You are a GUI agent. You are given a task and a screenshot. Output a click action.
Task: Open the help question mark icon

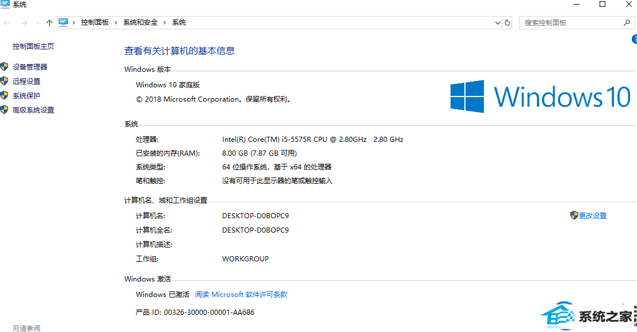[635, 39]
